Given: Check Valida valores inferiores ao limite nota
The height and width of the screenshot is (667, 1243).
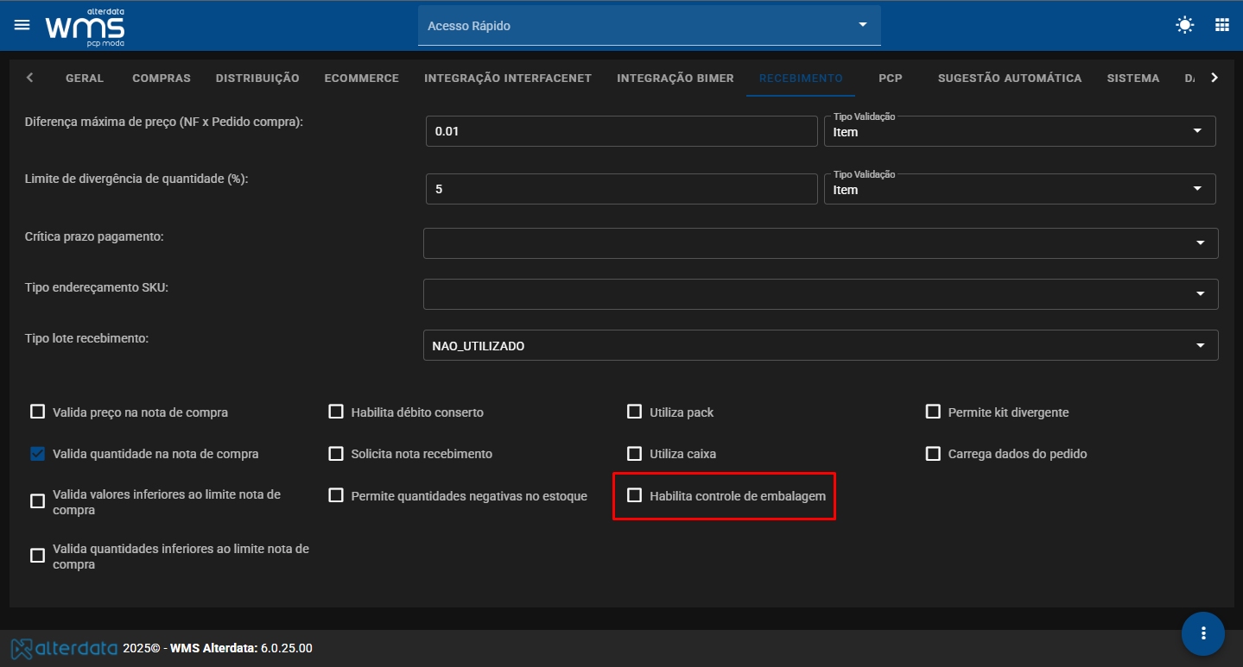Looking at the screenshot, I should tap(37, 501).
